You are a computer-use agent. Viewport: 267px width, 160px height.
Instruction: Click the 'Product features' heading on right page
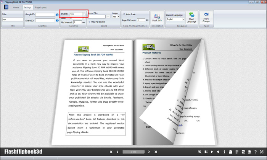151,53
